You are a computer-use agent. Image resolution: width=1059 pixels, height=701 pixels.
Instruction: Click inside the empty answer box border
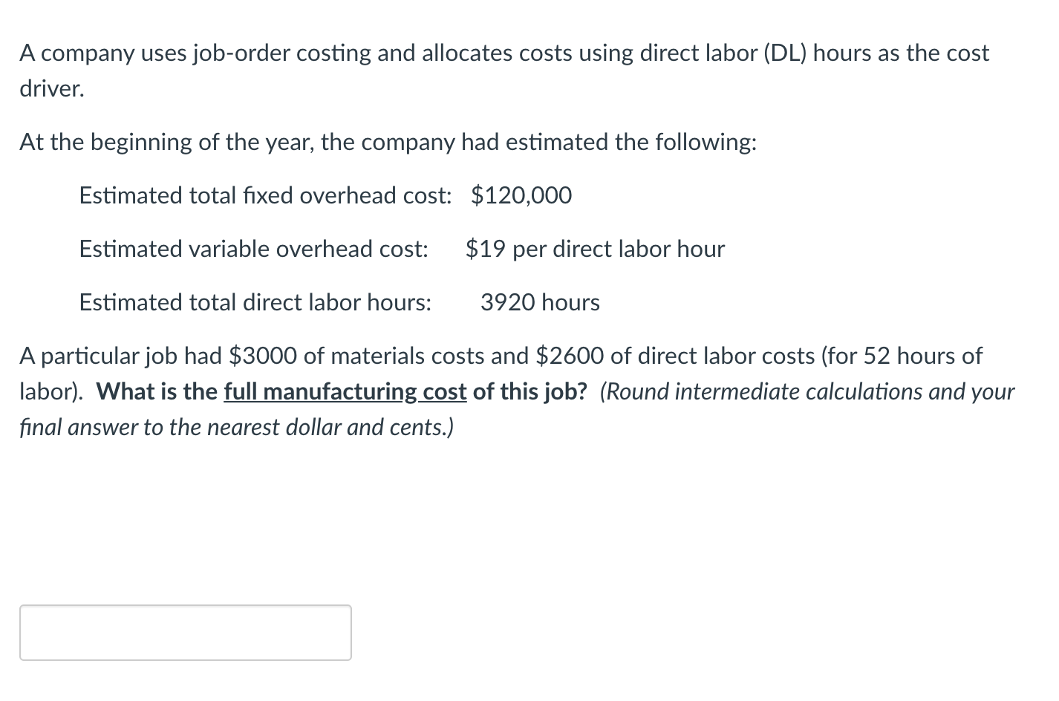tap(184, 632)
